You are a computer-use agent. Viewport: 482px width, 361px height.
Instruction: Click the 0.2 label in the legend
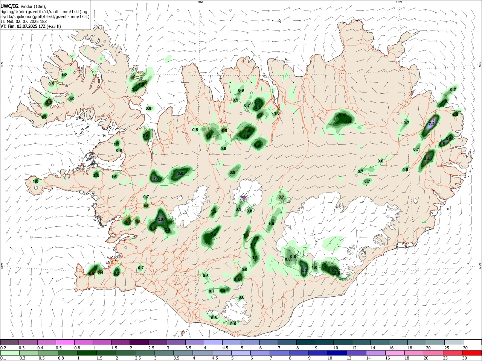pos(3,348)
